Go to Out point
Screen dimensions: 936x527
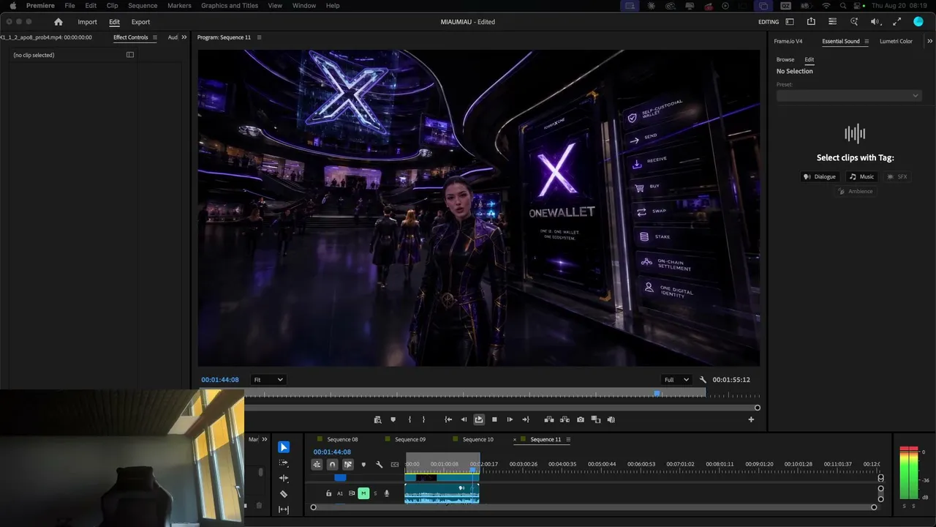[525, 419]
